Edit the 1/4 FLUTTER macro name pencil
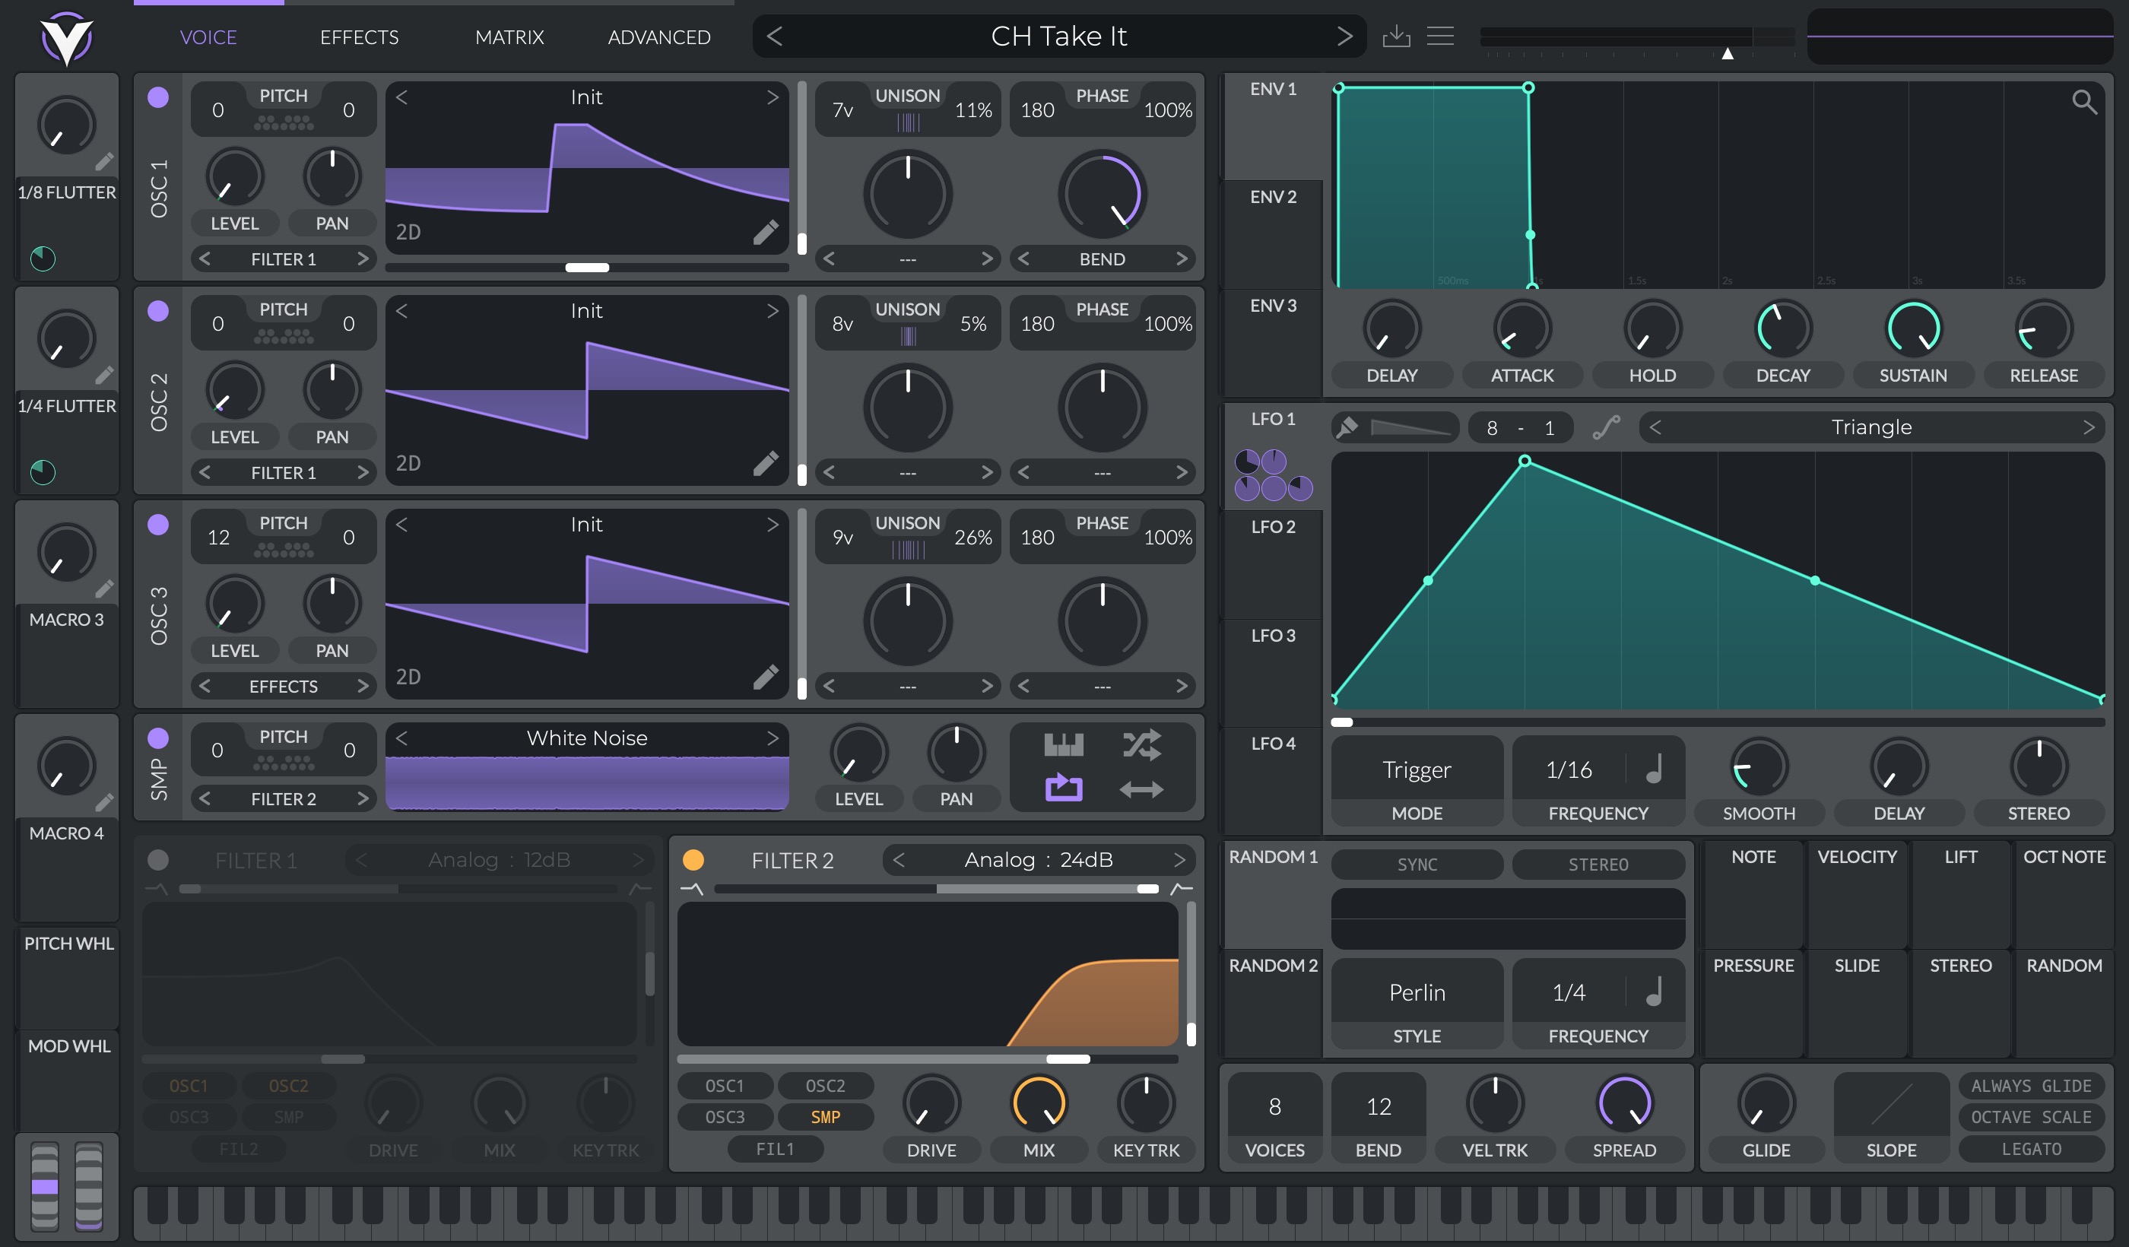 104,375
